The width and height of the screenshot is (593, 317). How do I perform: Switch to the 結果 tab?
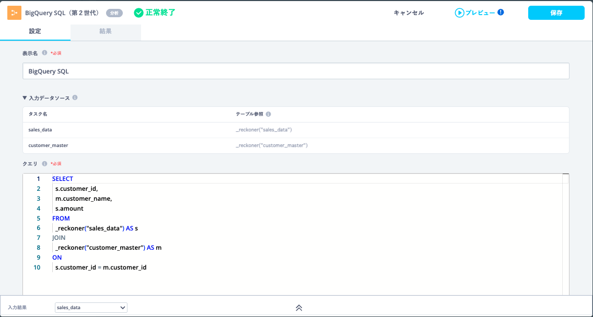tap(106, 32)
